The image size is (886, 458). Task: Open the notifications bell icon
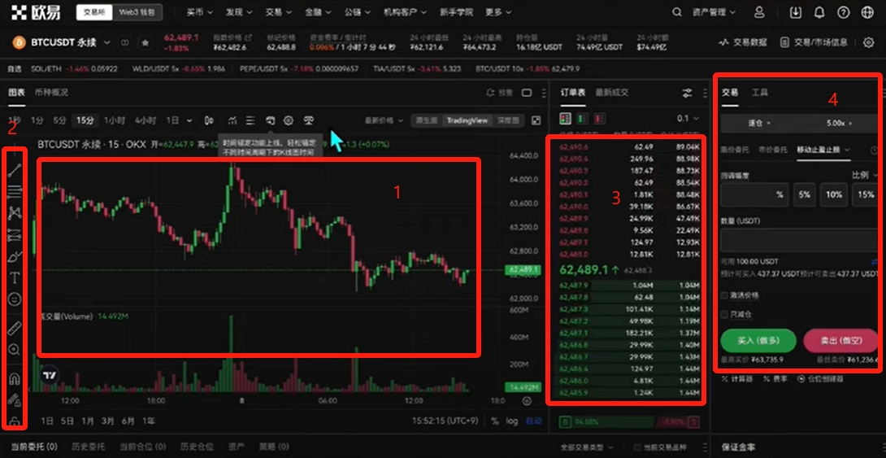[x=819, y=12]
